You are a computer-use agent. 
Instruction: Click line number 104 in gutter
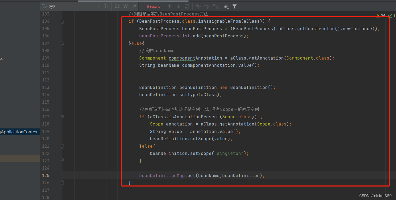[46, 21]
